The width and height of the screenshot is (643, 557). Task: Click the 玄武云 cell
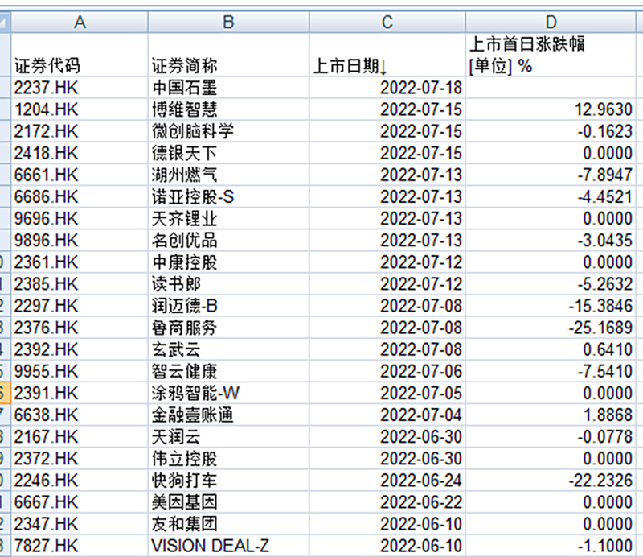228,349
